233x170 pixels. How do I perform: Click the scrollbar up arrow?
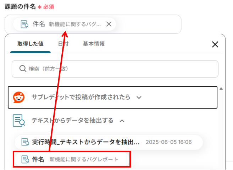pos(221,89)
